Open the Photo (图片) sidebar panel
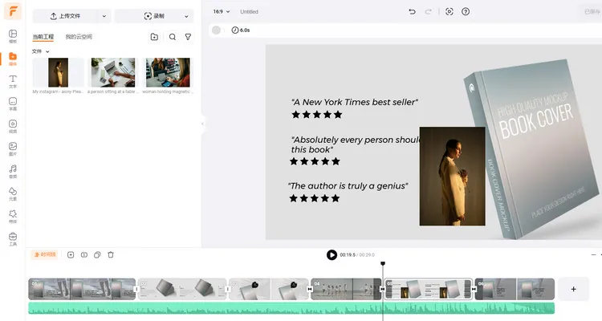This screenshot has width=602, height=321. (x=13, y=148)
